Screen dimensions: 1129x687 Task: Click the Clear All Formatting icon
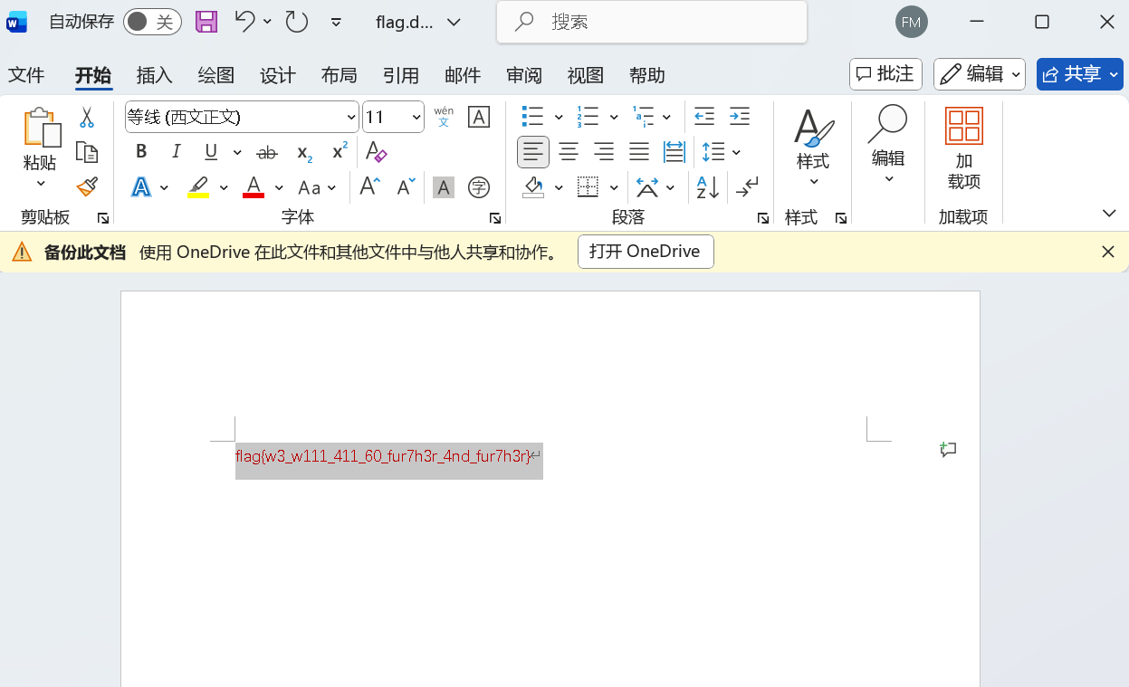pyautogui.click(x=376, y=152)
